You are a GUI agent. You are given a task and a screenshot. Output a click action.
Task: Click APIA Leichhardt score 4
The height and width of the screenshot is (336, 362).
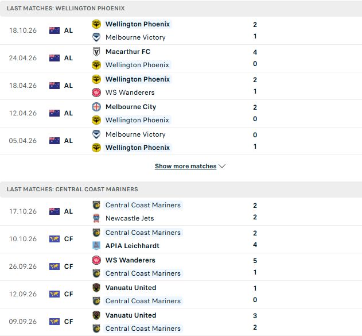(x=255, y=245)
